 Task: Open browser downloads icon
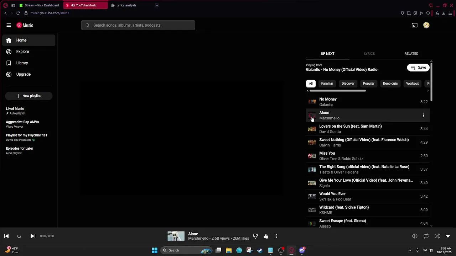[x=444, y=13]
